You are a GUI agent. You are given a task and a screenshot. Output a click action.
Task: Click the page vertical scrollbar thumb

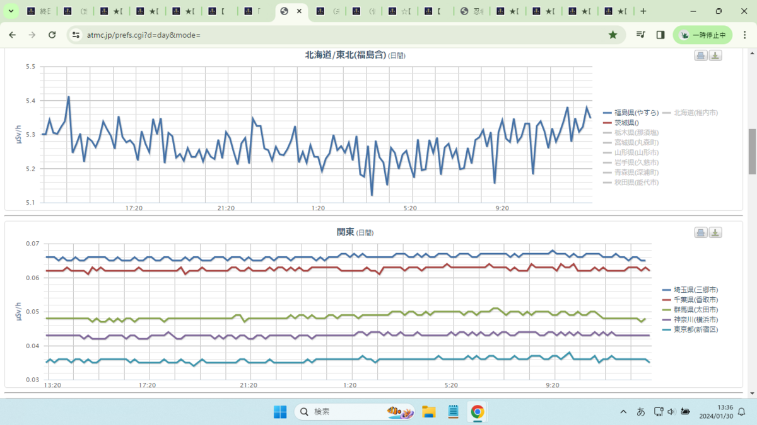[751, 152]
